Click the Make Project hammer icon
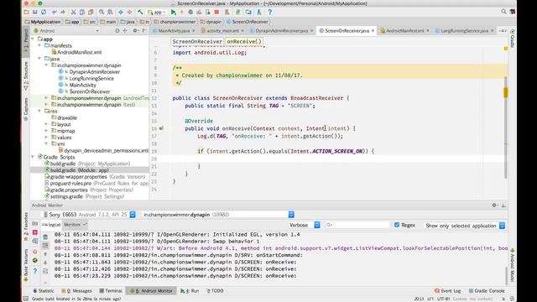 [x=140, y=12]
